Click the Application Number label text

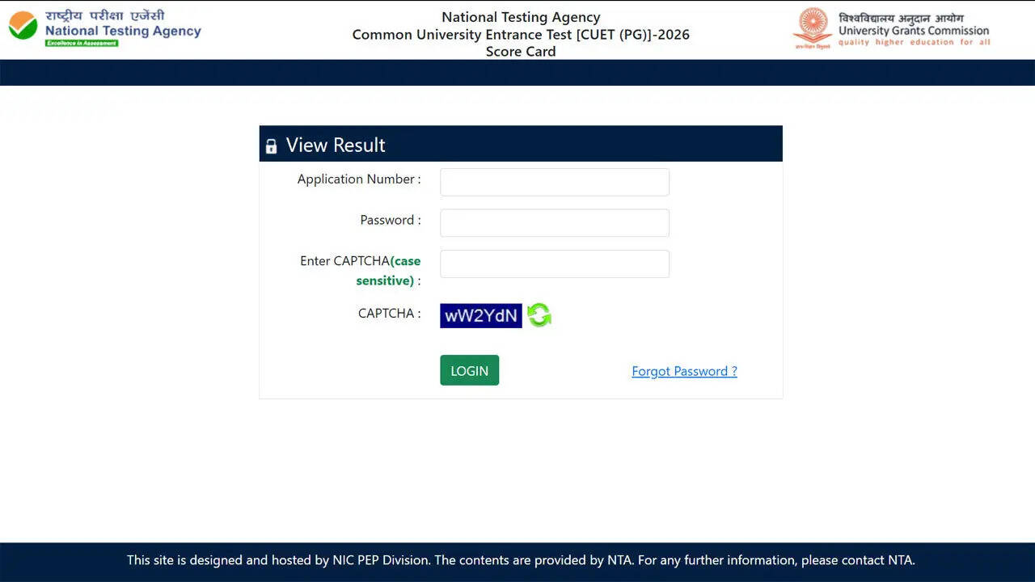tap(357, 179)
